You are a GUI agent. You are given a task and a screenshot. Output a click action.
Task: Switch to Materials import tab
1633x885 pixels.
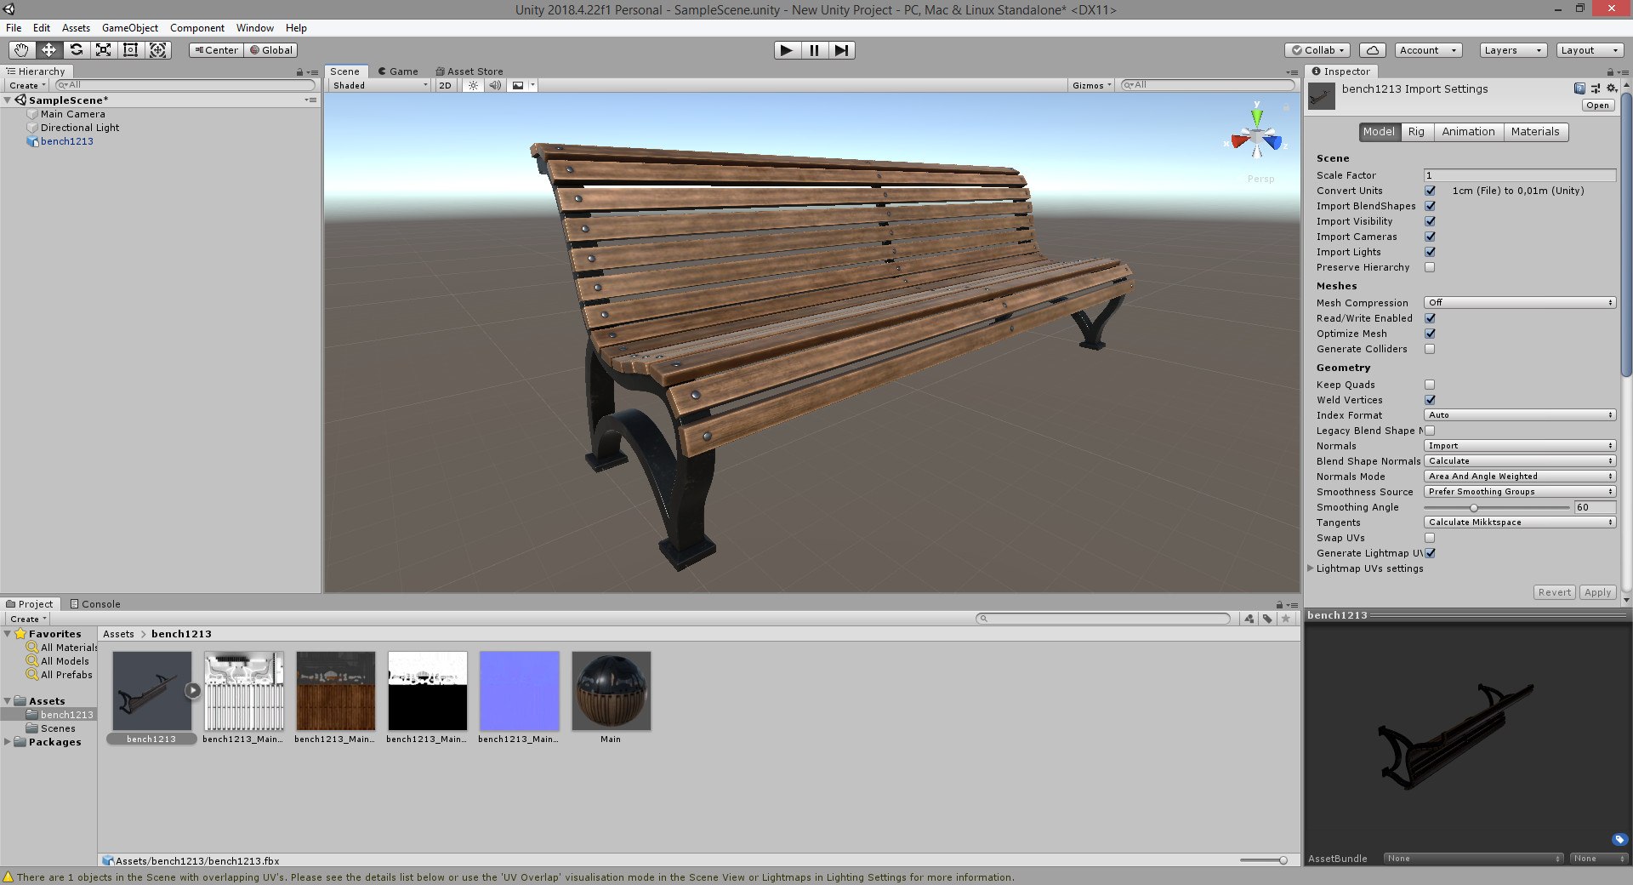[x=1535, y=132]
